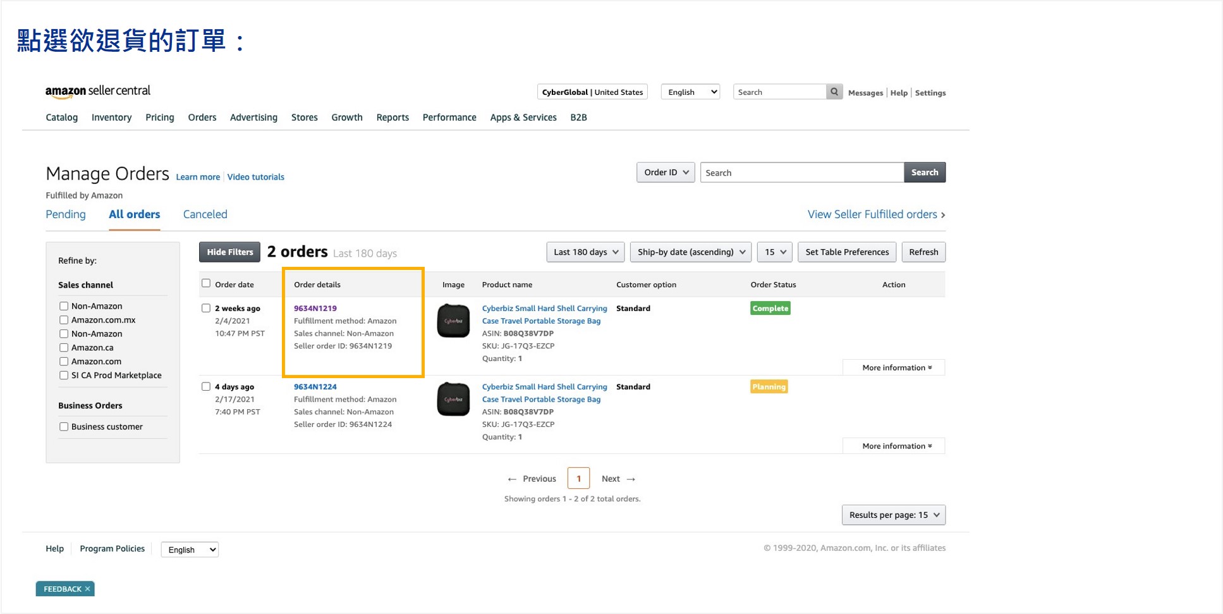
Task: Open Settings in the header
Action: click(930, 92)
